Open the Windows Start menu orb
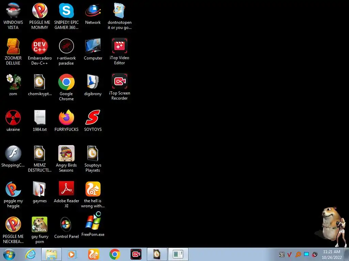Viewport: 349px width, 261px height. (9, 254)
